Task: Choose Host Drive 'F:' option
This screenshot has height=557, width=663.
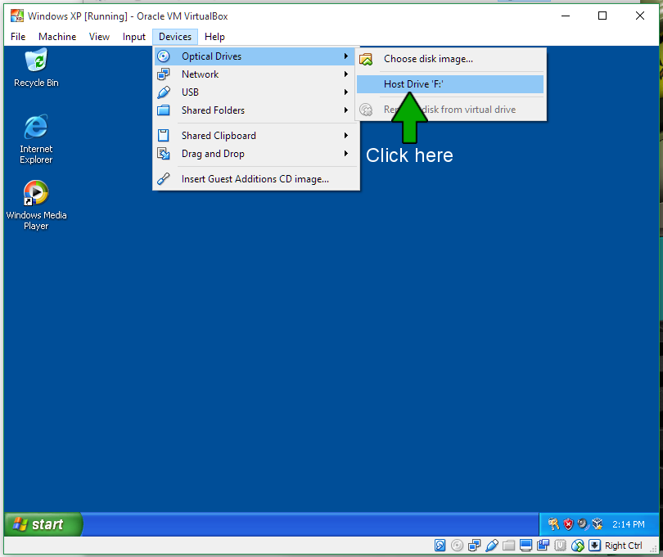Action: (x=450, y=84)
